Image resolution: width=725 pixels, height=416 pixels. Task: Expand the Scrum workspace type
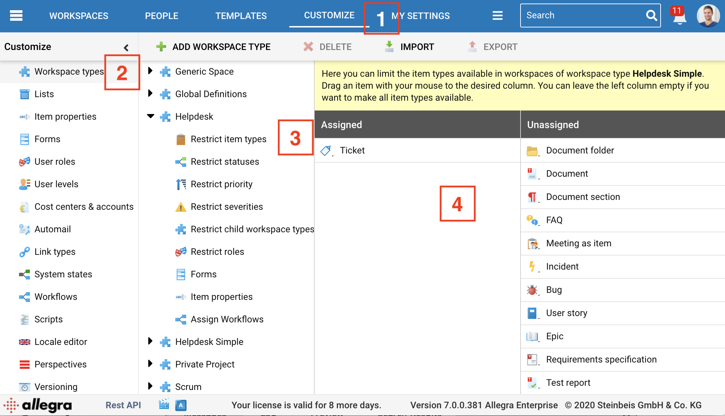point(150,386)
